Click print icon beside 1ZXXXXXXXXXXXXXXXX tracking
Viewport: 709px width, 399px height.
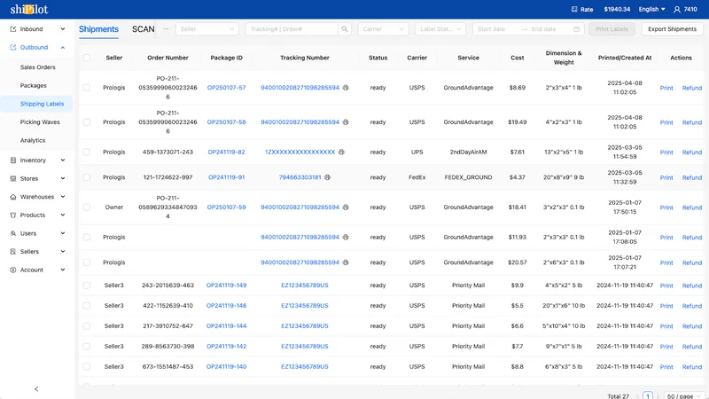[341, 152]
